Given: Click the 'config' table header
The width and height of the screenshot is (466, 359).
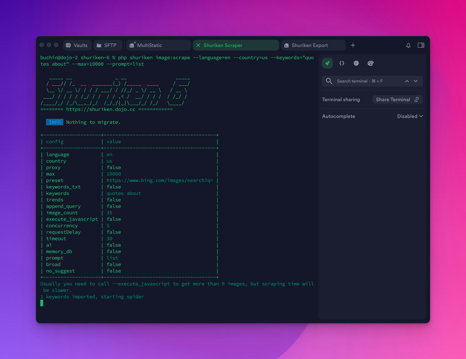Looking at the screenshot, I should coord(55,142).
